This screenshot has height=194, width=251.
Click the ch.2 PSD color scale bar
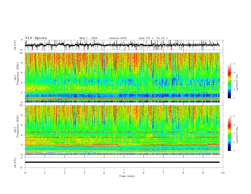click(x=229, y=133)
